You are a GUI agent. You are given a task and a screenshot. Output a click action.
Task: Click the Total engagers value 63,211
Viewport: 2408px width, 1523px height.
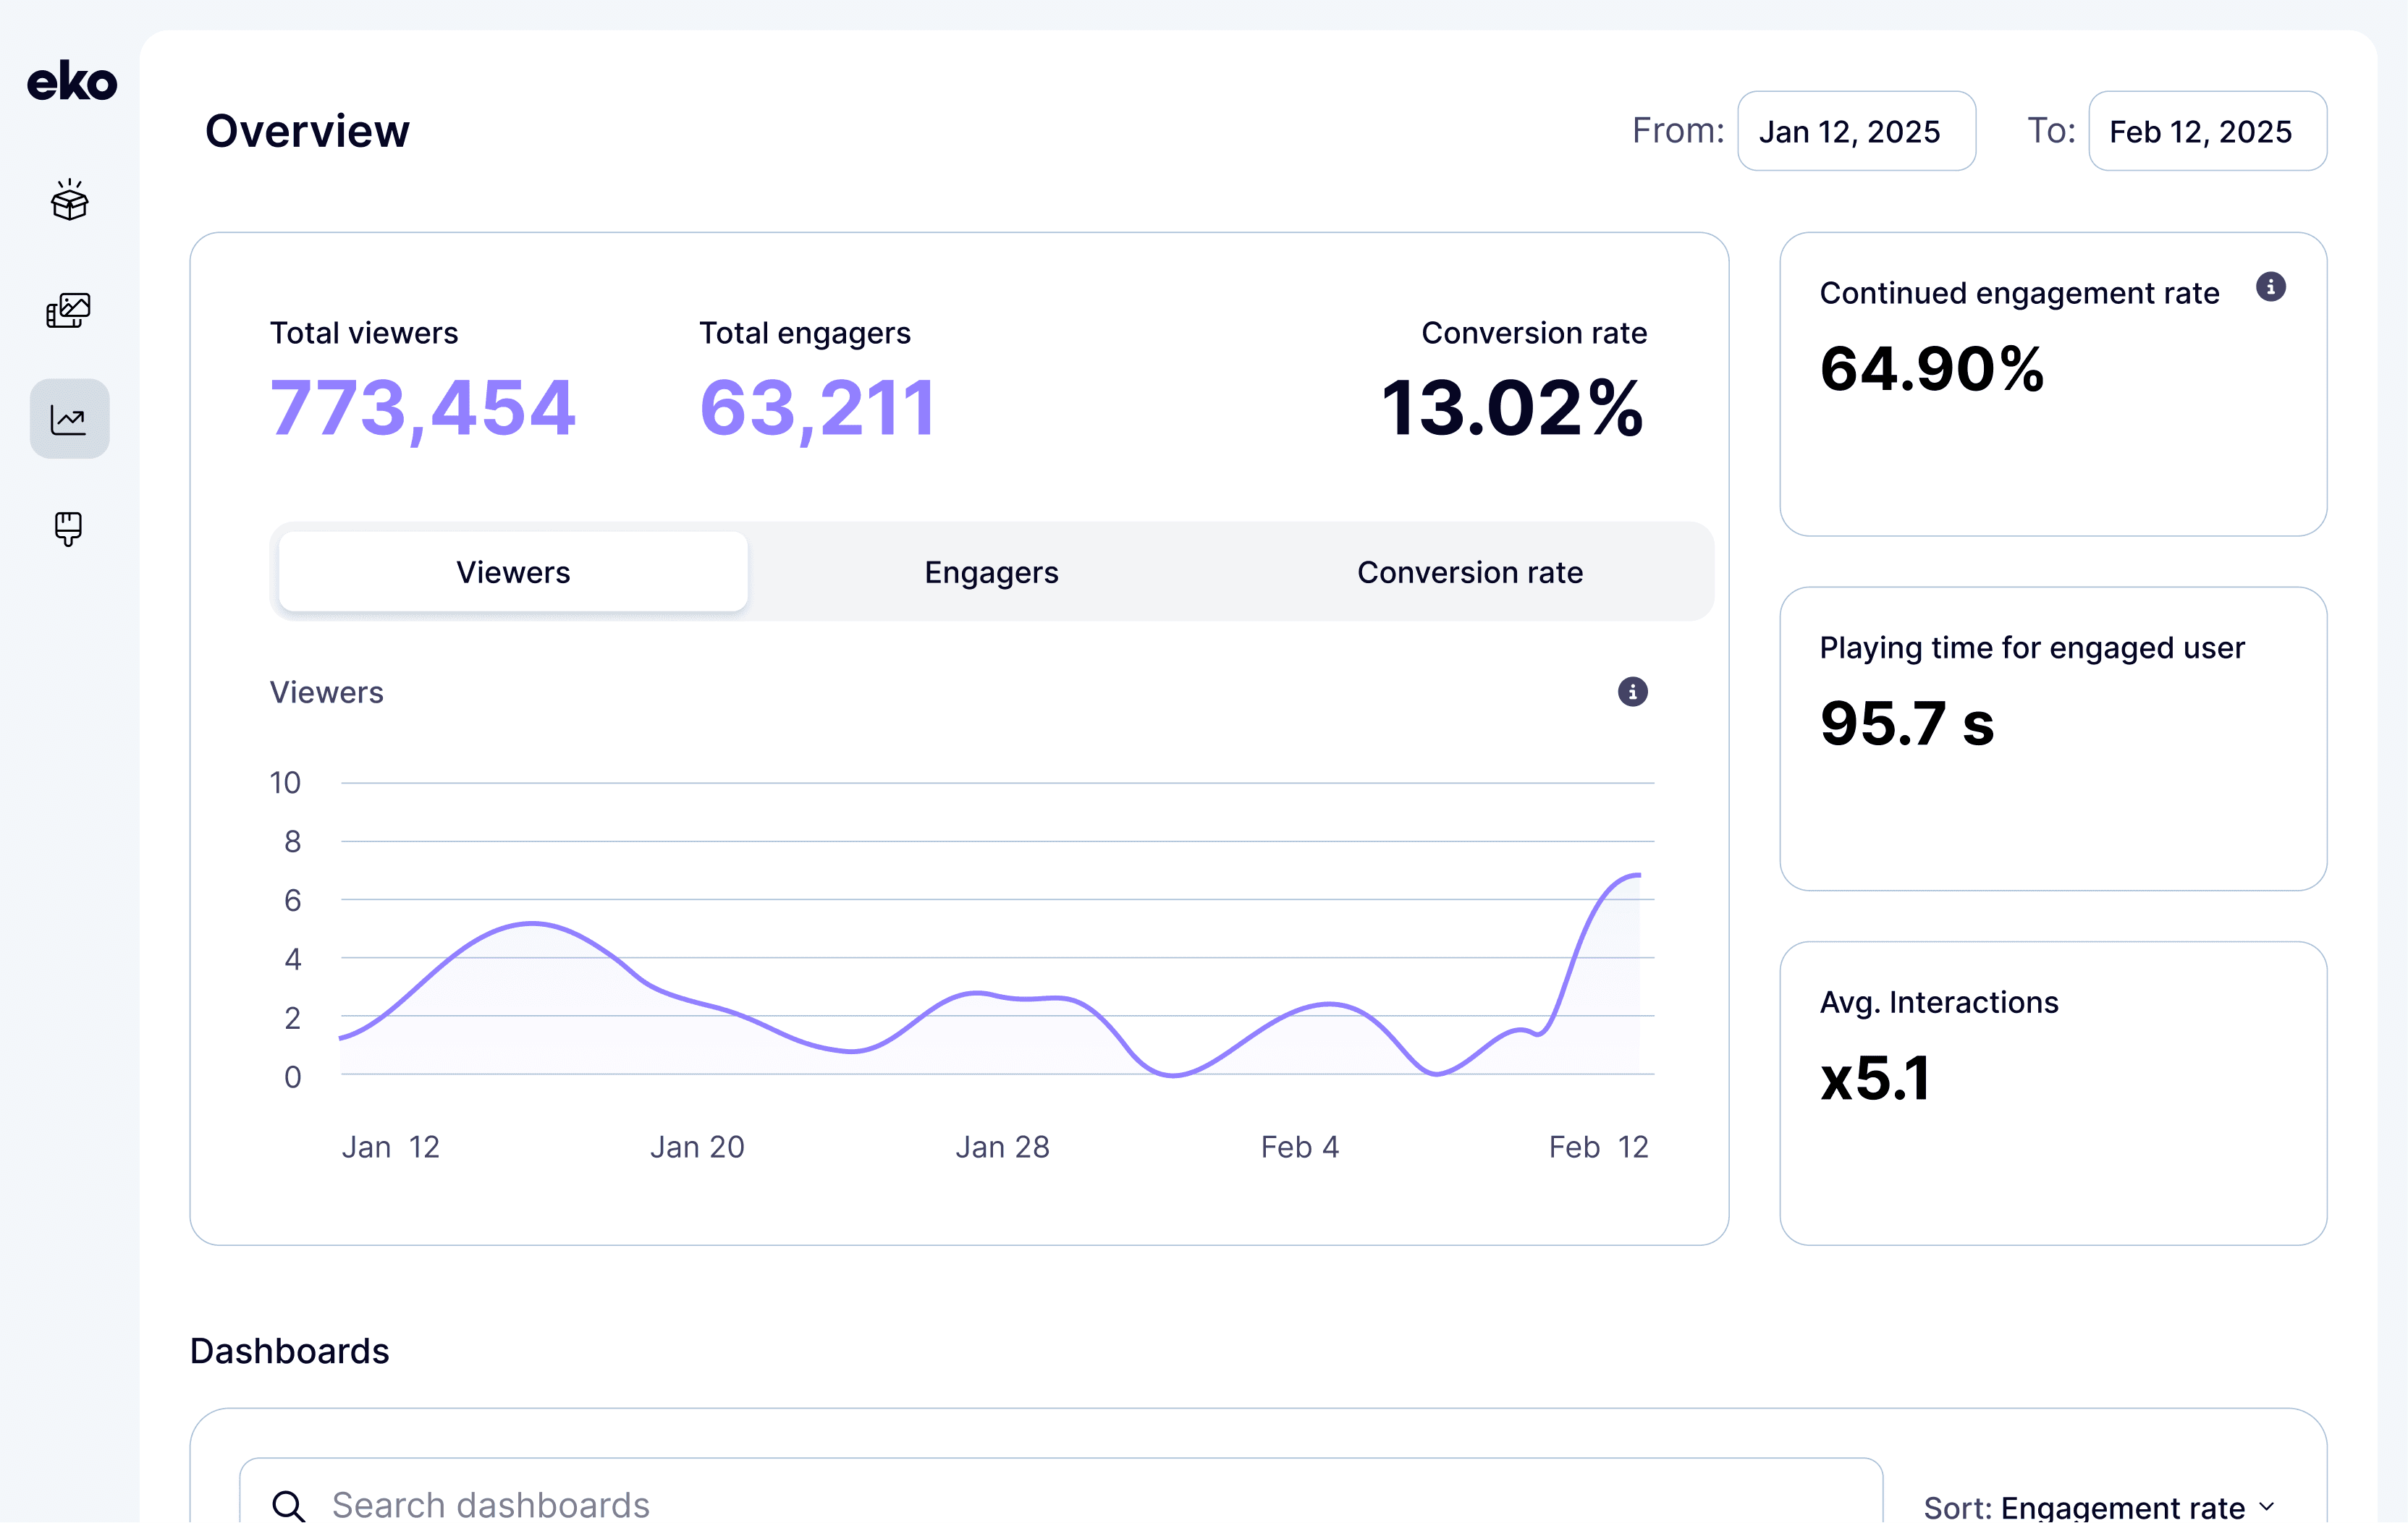tap(817, 408)
